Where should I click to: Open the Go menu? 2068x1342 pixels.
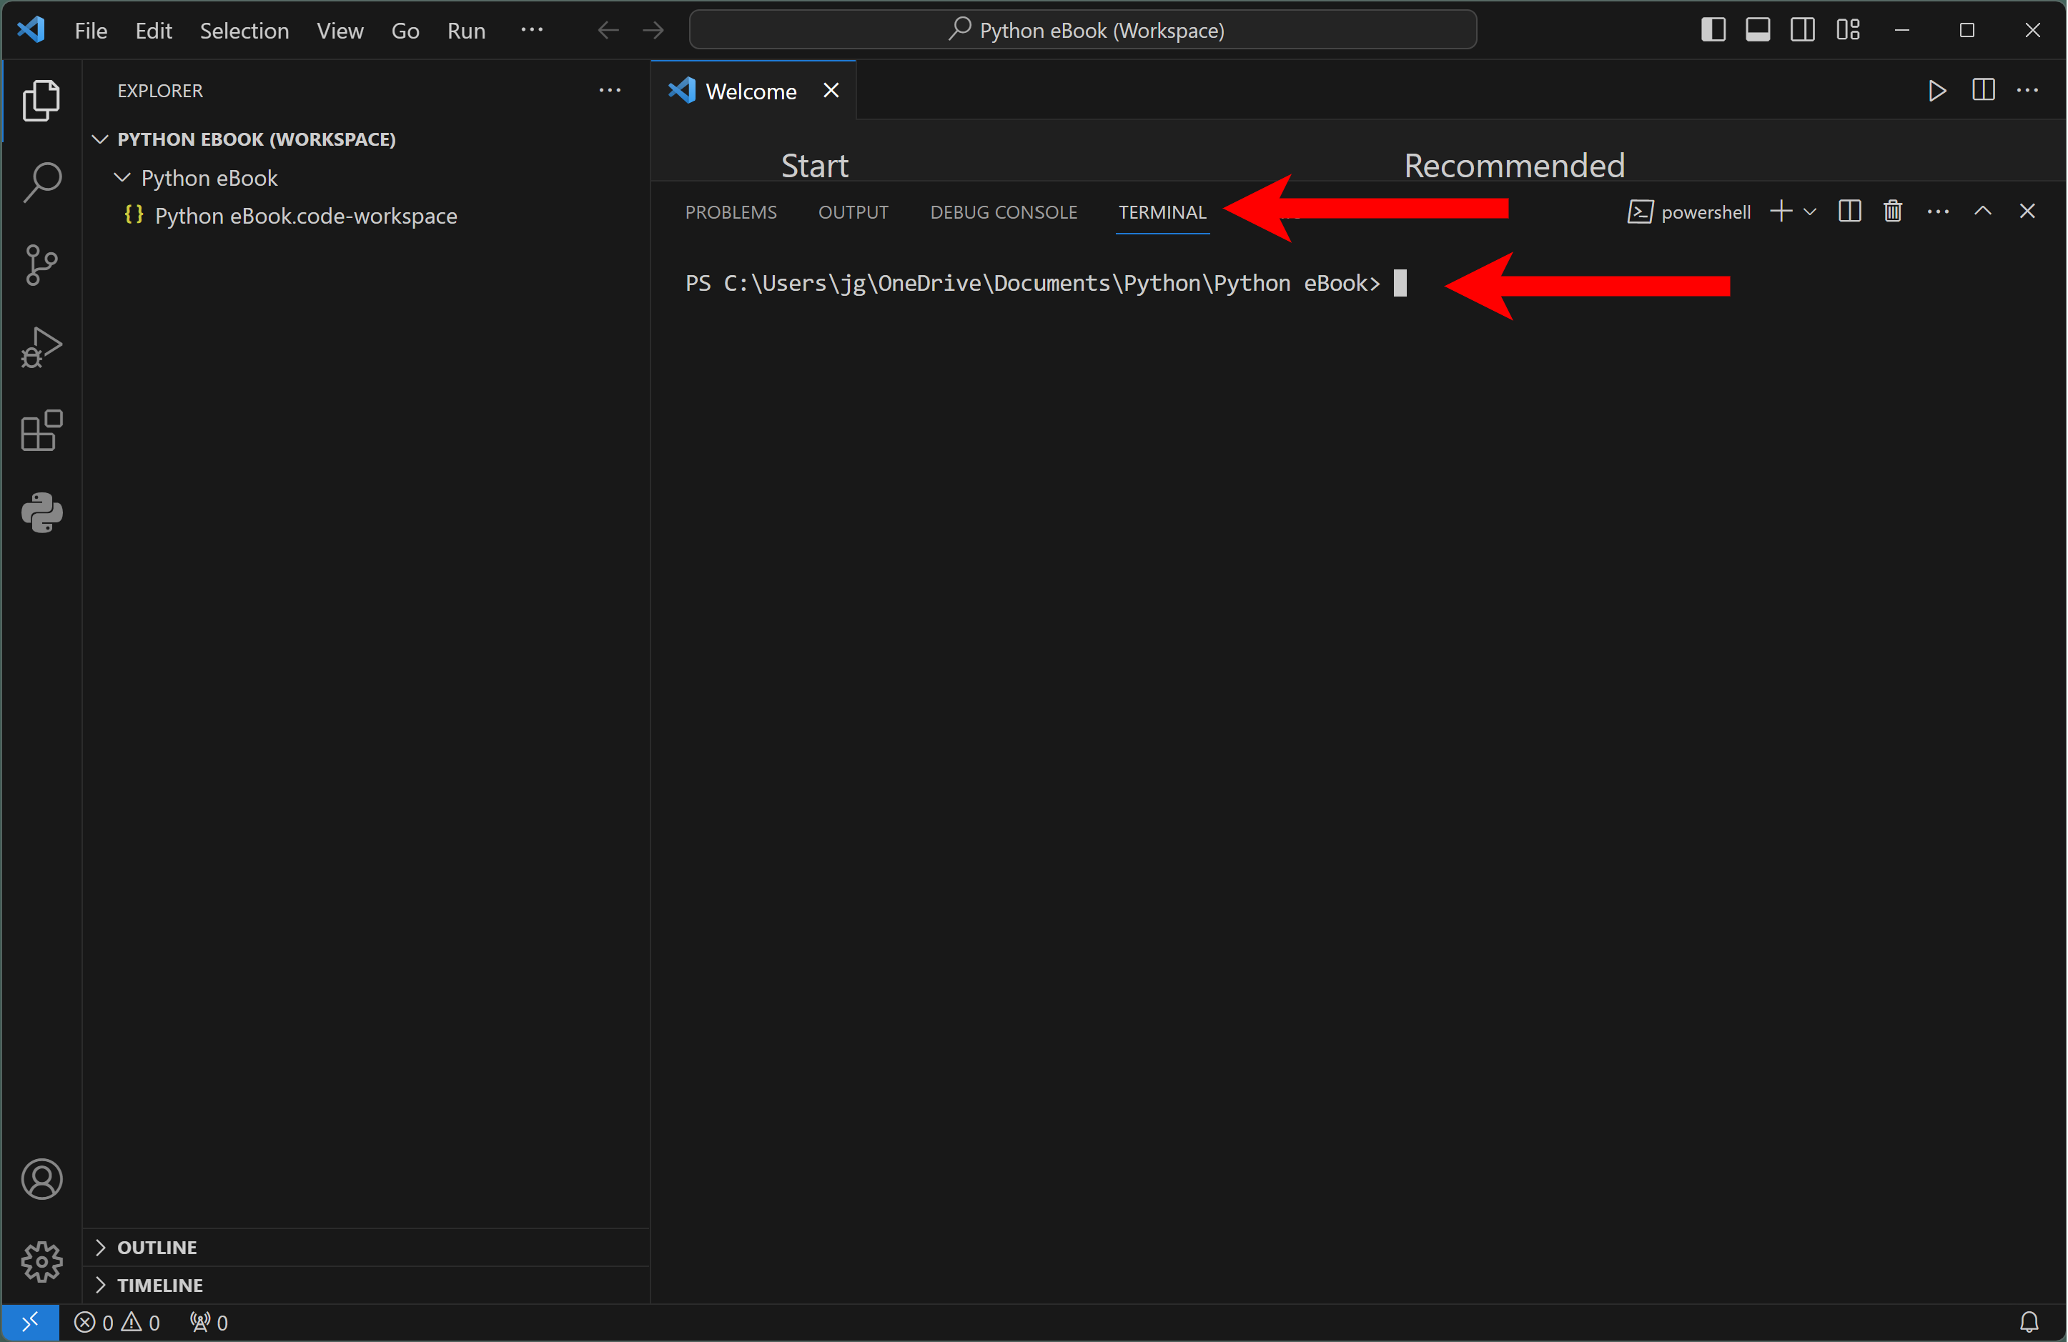pos(405,31)
